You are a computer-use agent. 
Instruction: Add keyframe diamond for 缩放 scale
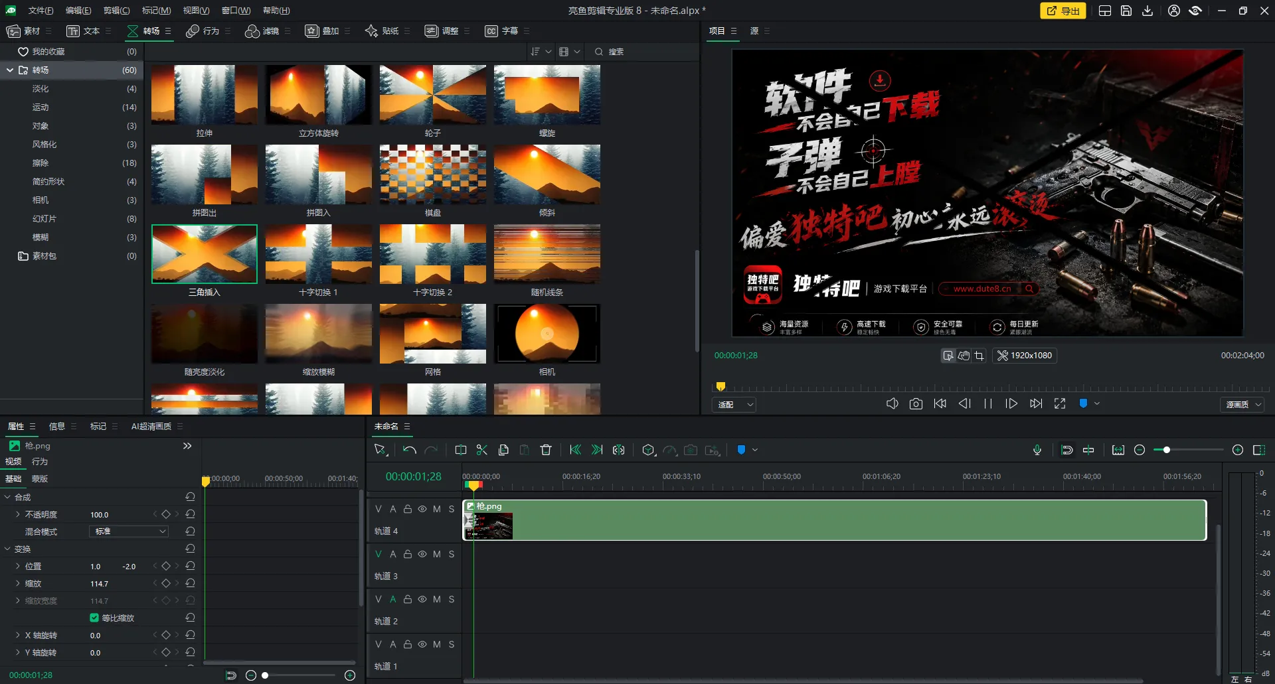(x=166, y=583)
